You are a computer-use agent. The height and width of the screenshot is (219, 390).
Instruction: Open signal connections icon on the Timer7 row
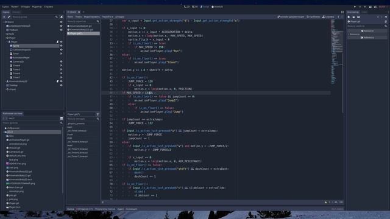[61, 77]
